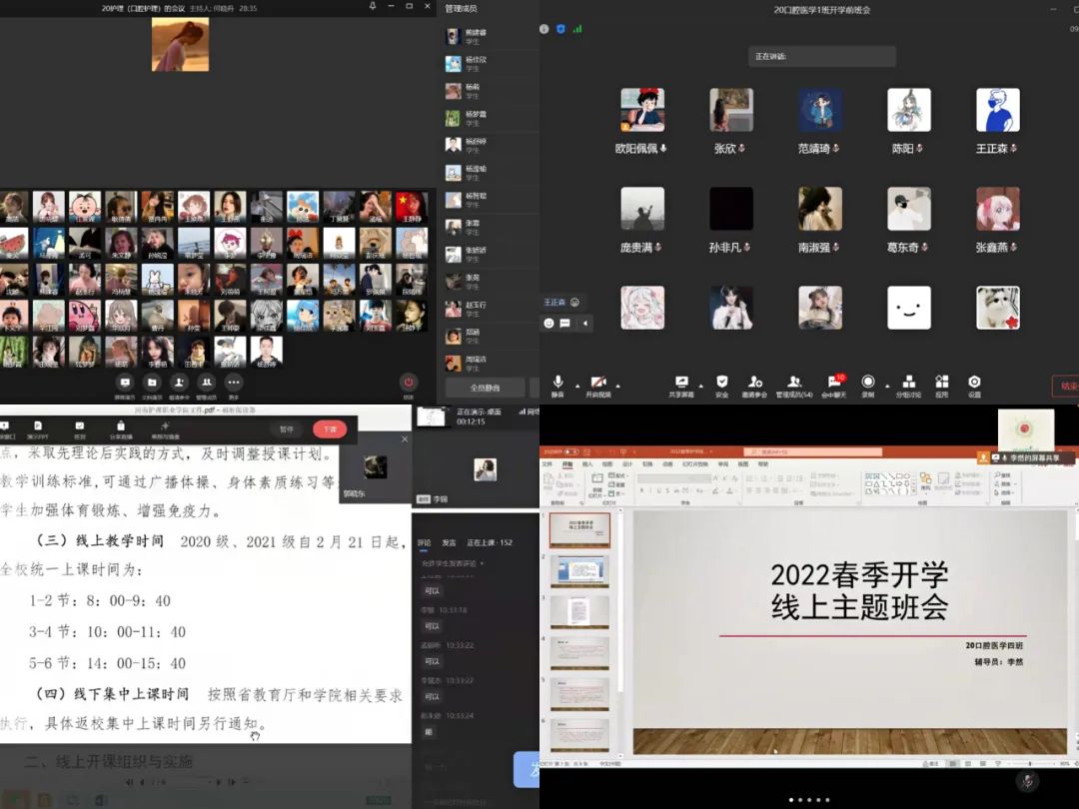Screen dimensions: 1079x809
Task: Expand the arrow next to the mute button
Action: click(576, 386)
